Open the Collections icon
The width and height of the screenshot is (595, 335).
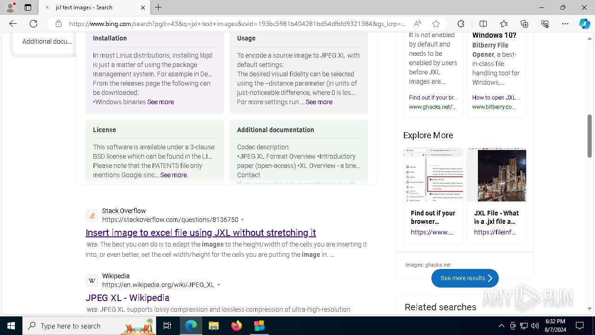tap(524, 24)
